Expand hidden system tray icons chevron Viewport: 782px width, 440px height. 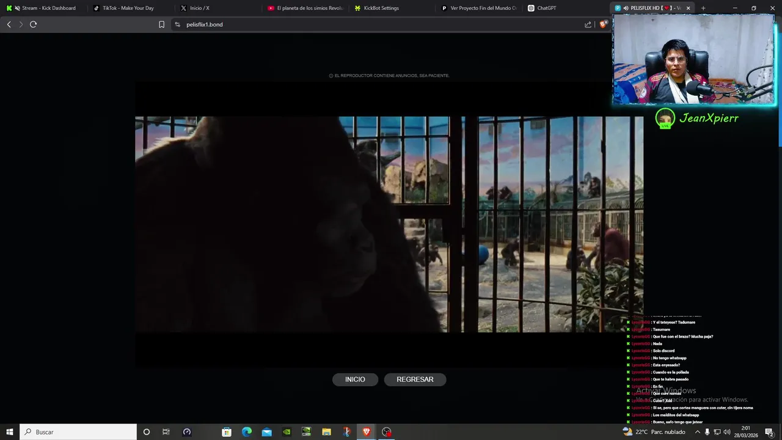[x=697, y=432]
